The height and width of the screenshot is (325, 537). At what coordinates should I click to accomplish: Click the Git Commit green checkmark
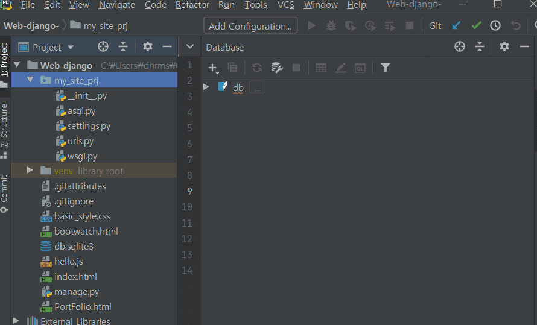pos(476,26)
